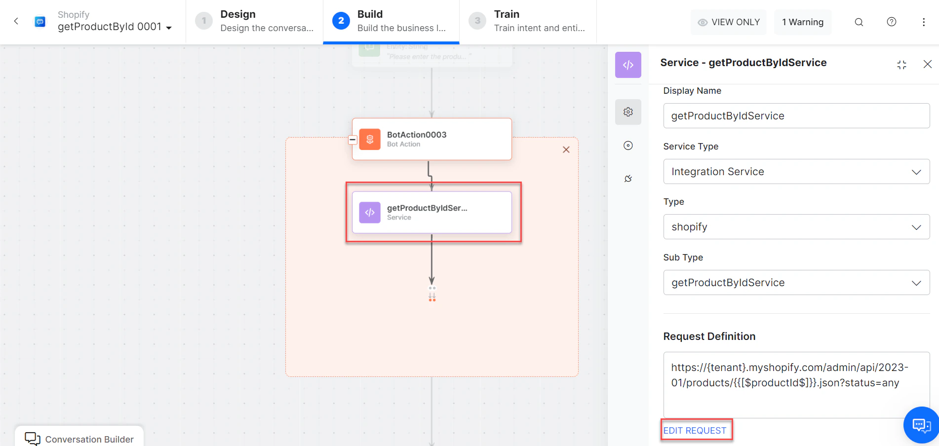Open the settings gear panel icon
Screen dimensions: 939x446
(x=627, y=111)
